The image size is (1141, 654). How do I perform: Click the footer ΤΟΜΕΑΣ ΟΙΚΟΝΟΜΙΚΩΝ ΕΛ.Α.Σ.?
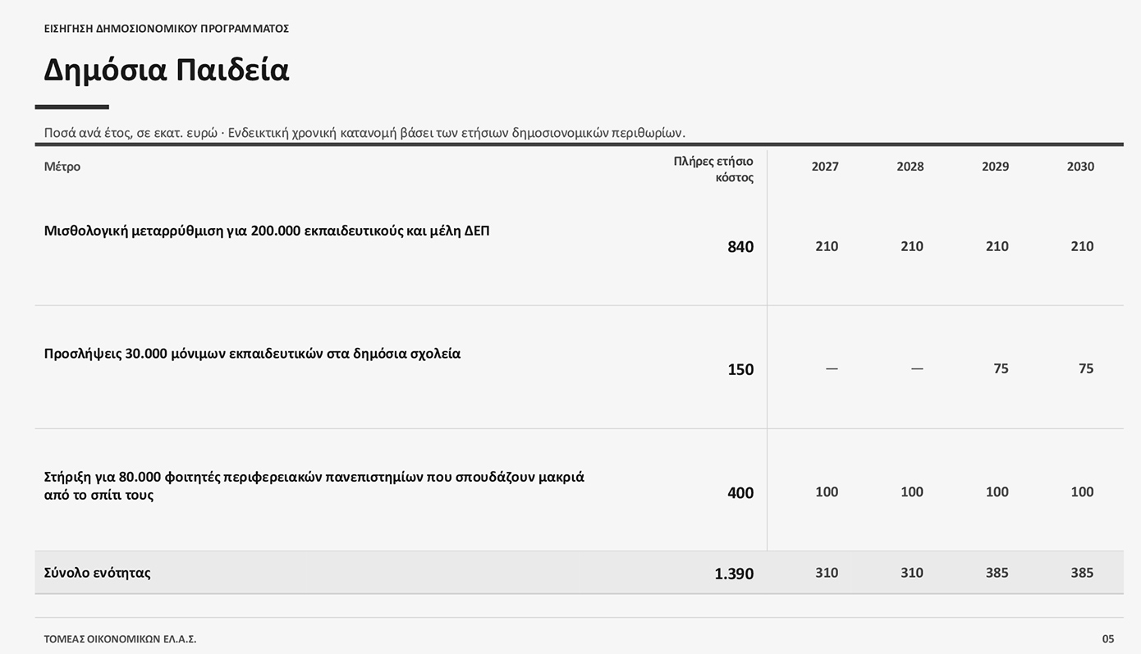pyautogui.click(x=121, y=639)
